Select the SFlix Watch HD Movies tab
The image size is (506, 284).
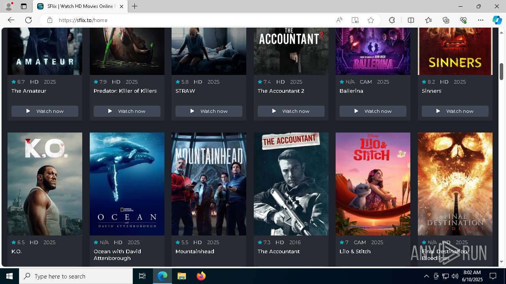point(80,6)
